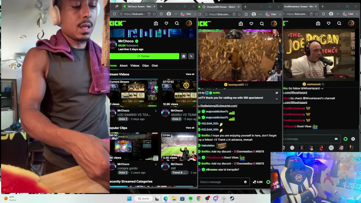Open search icon in Donniee800 window header
Viewport: 361px width, 203px height.
tap(262, 24)
